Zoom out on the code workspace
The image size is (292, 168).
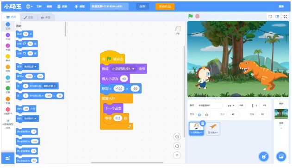coord(177,146)
